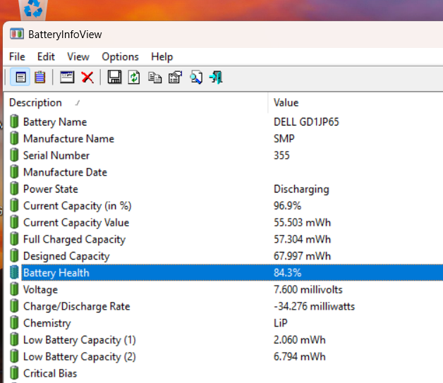Click the battery icon beside Power State
This screenshot has height=383, width=443.
(x=14, y=188)
